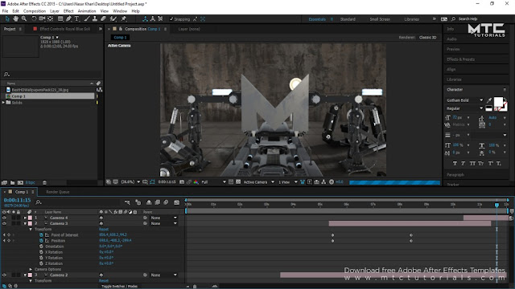
Task: Select BestHDWallpapersPack jpg file in Project
Action: click(40, 90)
